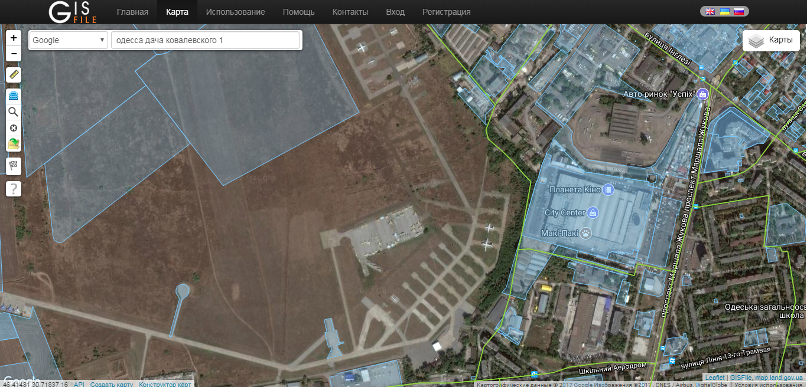Screen dimensions: 807x387
Task: Expand the Карты layers panel
Action: pos(770,40)
